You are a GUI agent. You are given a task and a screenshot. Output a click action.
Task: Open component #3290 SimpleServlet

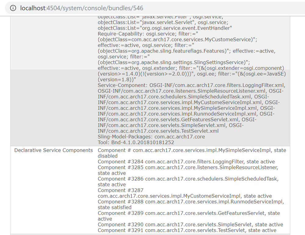(190, 225)
